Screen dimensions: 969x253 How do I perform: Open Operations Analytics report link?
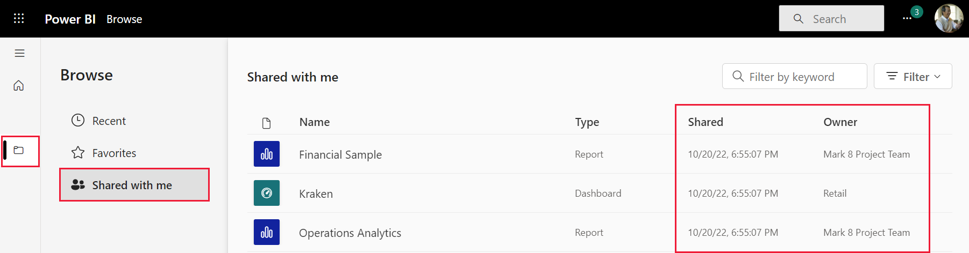(x=350, y=233)
